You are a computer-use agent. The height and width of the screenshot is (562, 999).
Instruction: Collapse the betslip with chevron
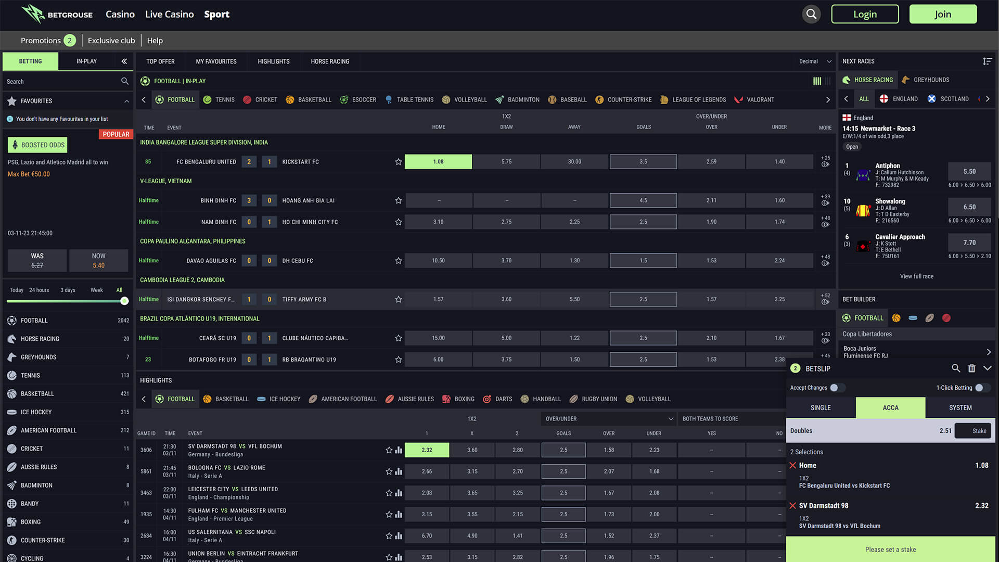pos(987,368)
